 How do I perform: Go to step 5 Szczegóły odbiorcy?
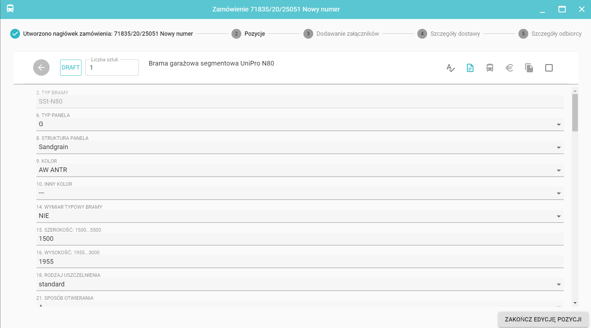click(550, 34)
